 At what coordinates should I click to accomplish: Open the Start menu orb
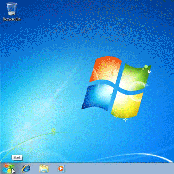pos(8,168)
